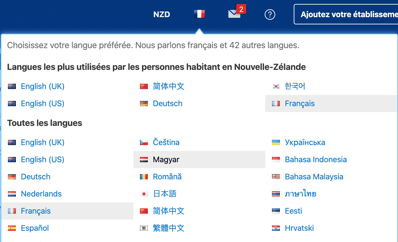Image resolution: width=398 pixels, height=242 pixels.
Task: Open the messages envelope icon with badge
Action: (235, 14)
